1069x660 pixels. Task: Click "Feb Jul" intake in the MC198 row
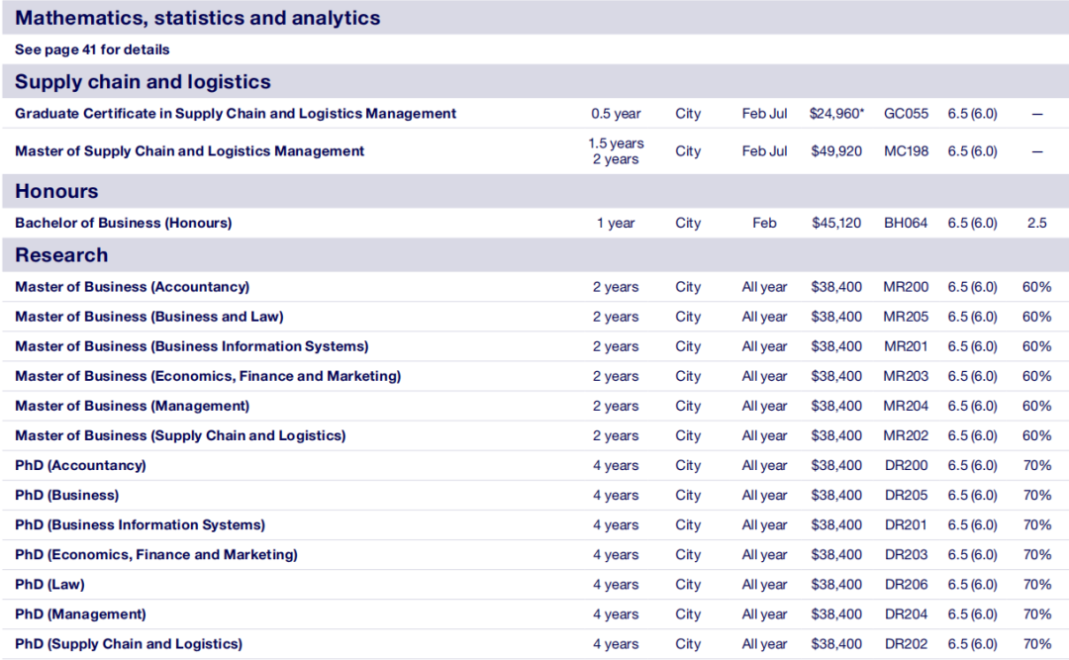[x=764, y=151]
